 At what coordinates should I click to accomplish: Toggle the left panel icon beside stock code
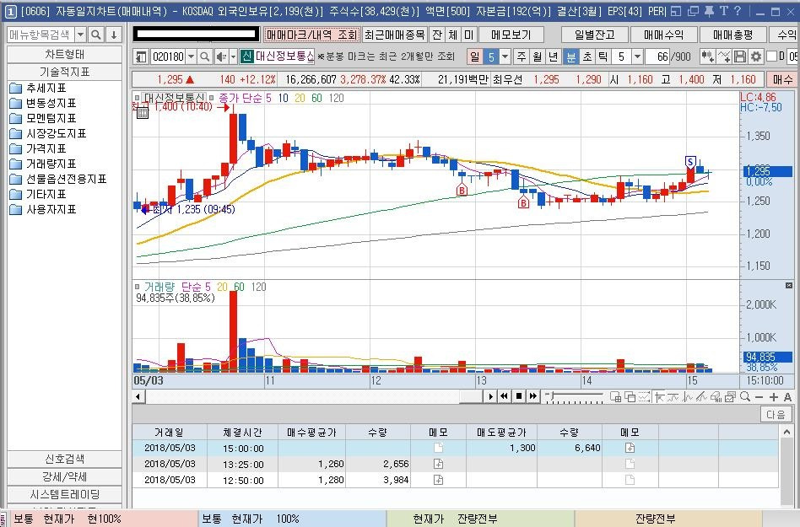coord(141,56)
